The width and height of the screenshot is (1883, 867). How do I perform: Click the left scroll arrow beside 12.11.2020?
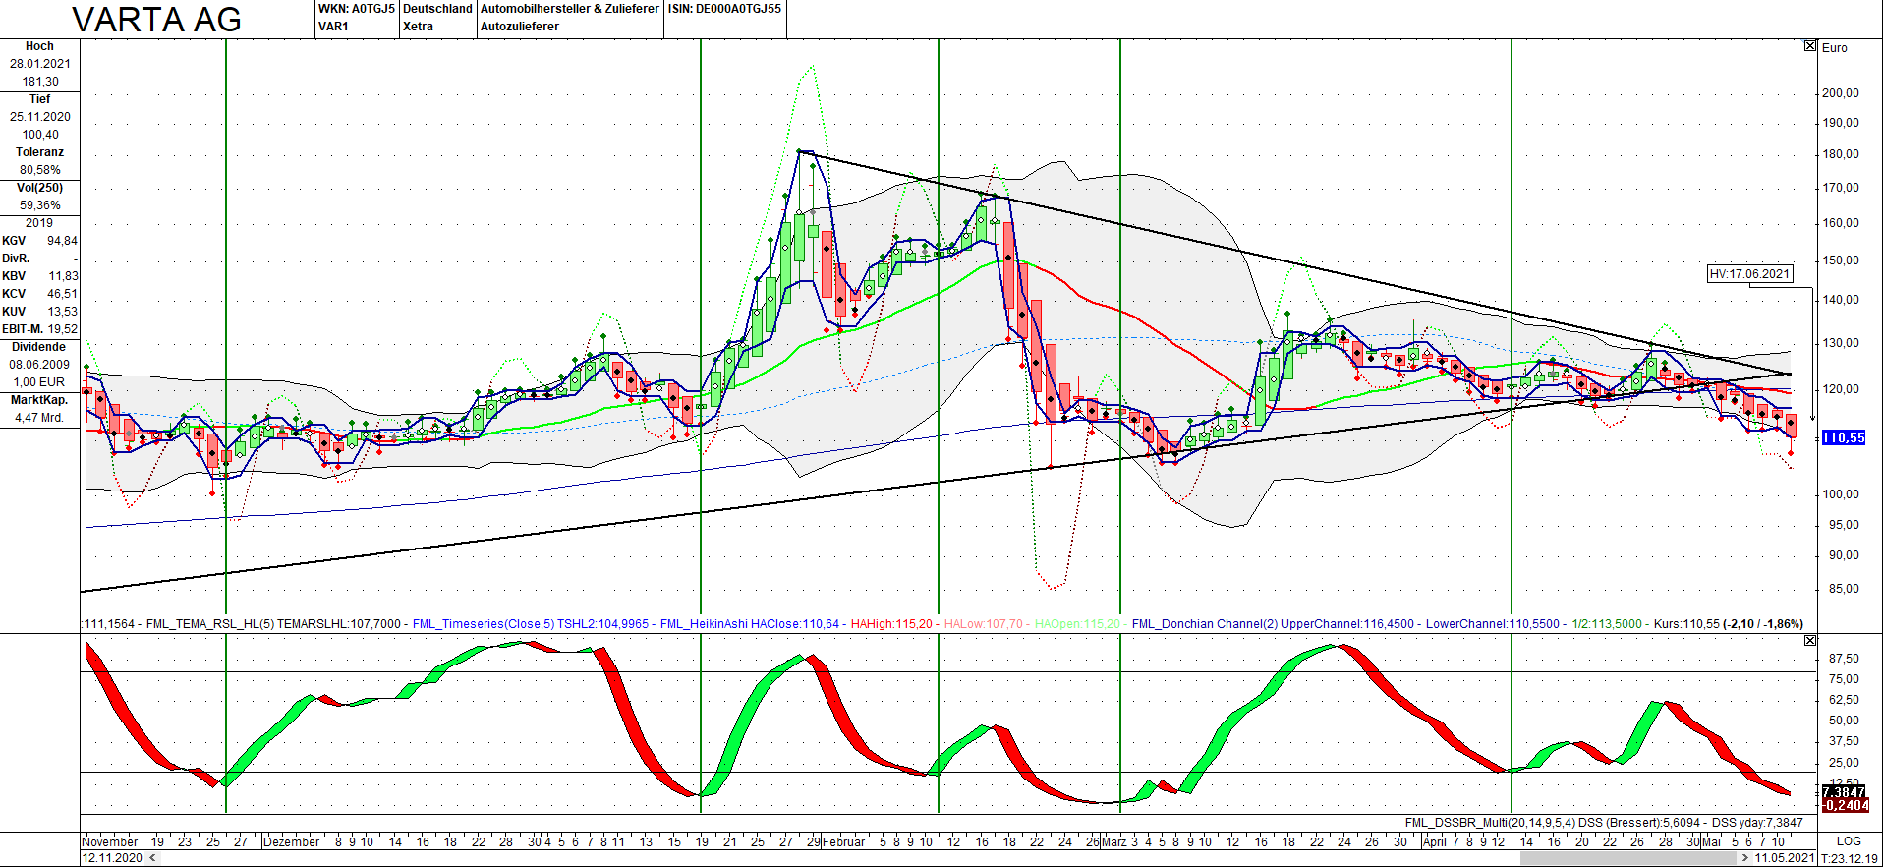(x=151, y=858)
